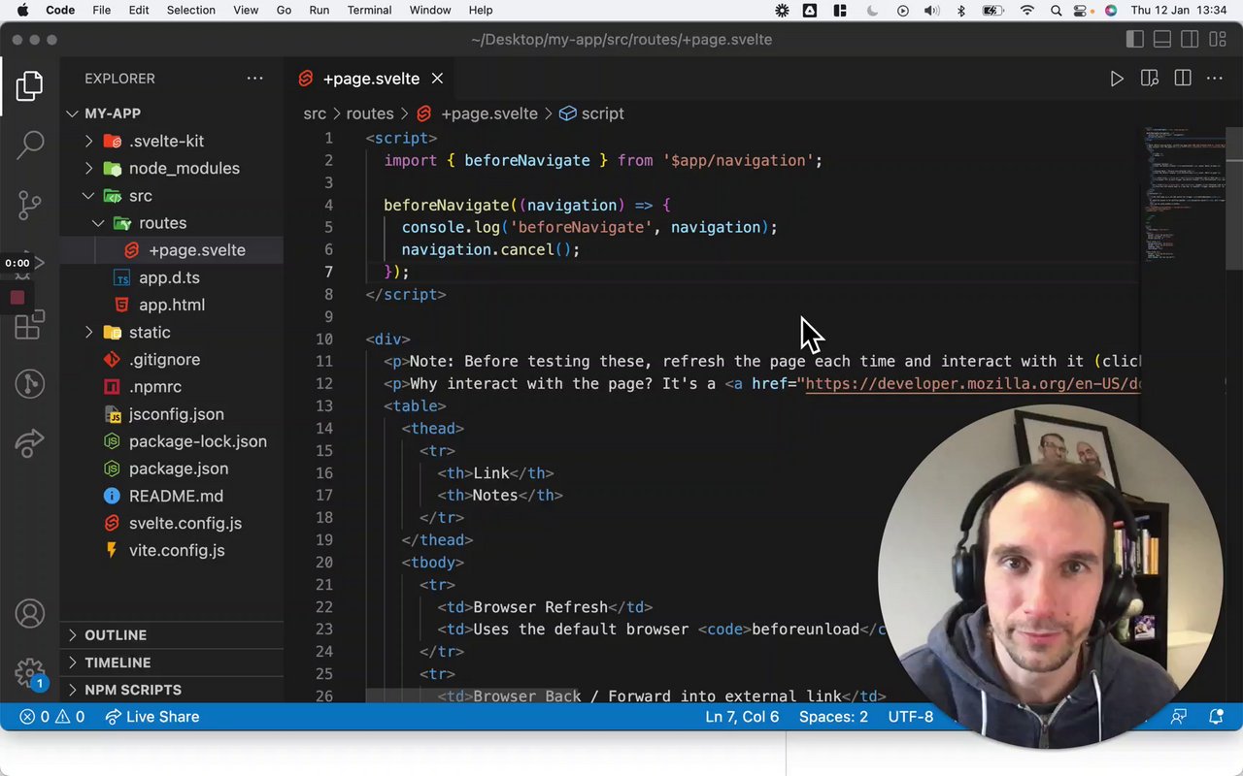
Task: Click the errors and warnings status indicator
Action: click(52, 717)
